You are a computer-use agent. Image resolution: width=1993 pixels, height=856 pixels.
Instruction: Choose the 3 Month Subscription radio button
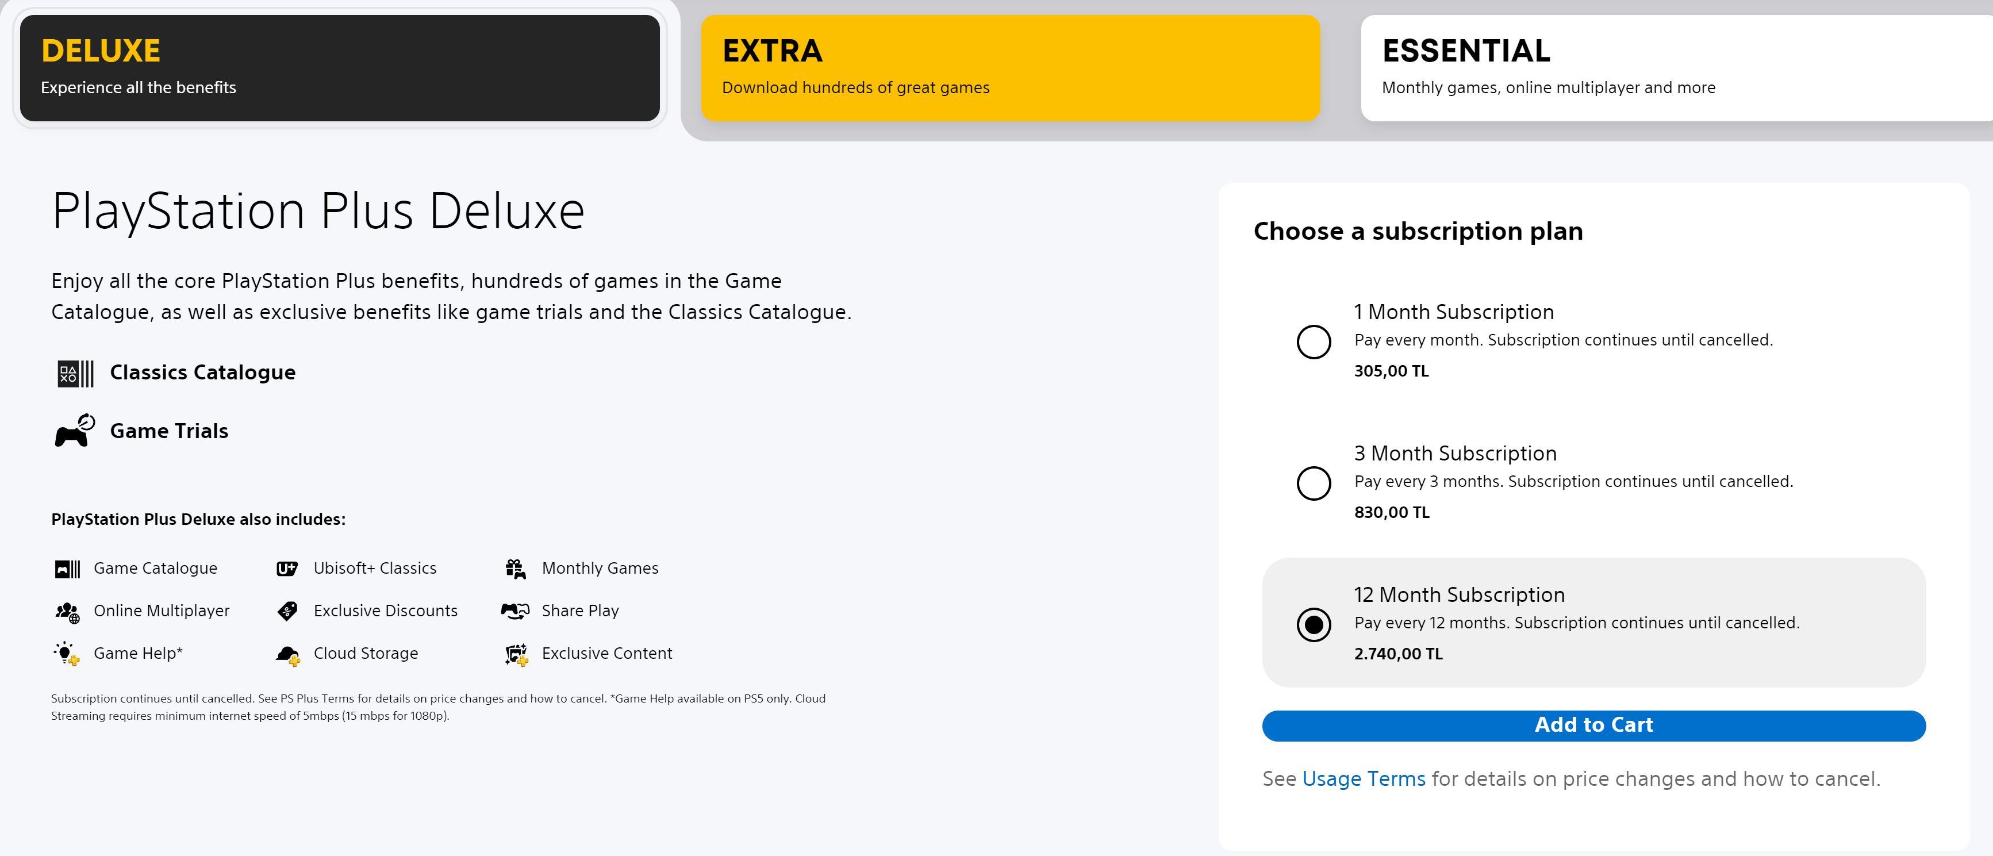[1314, 483]
